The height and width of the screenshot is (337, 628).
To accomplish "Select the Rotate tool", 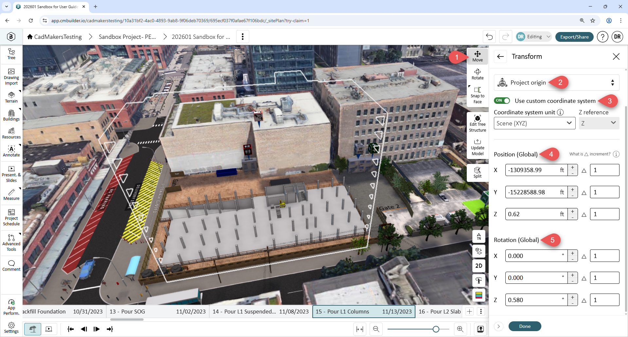I will pyautogui.click(x=478, y=74).
